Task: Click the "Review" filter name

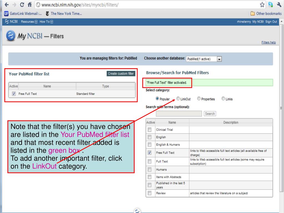Action: tap(161, 193)
